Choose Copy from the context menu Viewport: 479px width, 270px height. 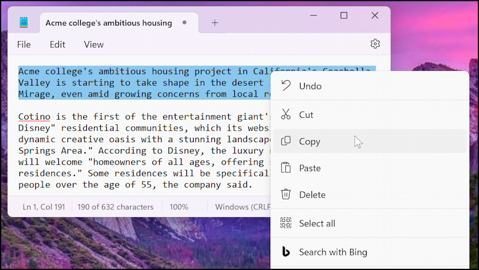(370, 141)
